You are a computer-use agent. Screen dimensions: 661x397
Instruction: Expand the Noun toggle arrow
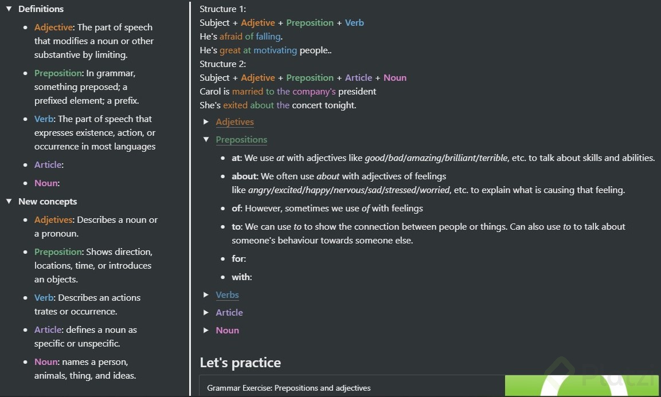(206, 331)
